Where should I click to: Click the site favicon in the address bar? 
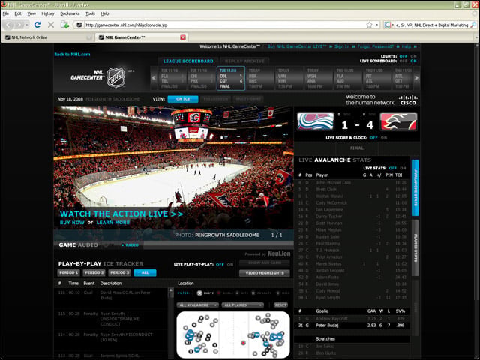pyautogui.click(x=79, y=25)
